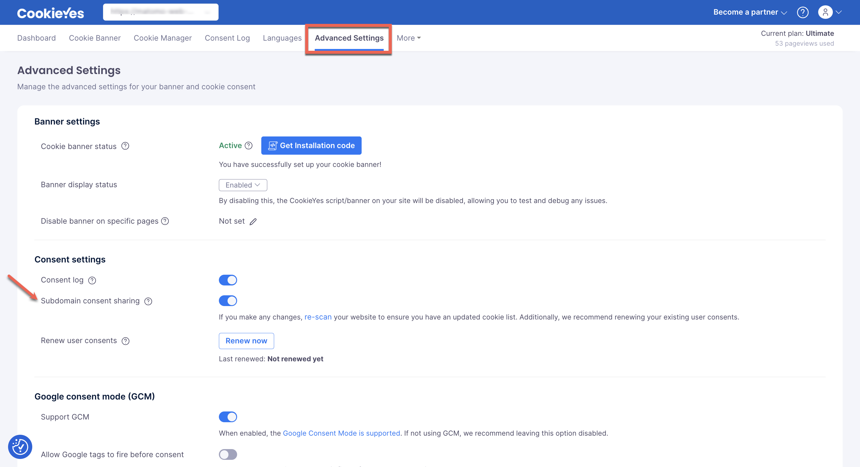Disable the Consent log toggle
This screenshot has width=860, height=467.
click(x=228, y=280)
